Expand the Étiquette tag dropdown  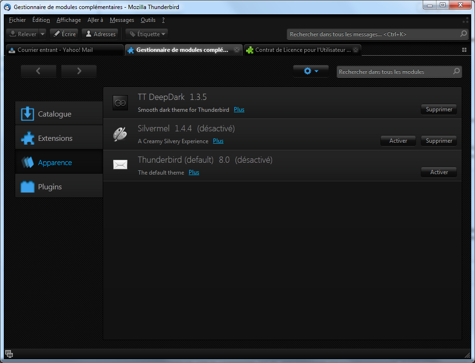[x=147, y=34]
